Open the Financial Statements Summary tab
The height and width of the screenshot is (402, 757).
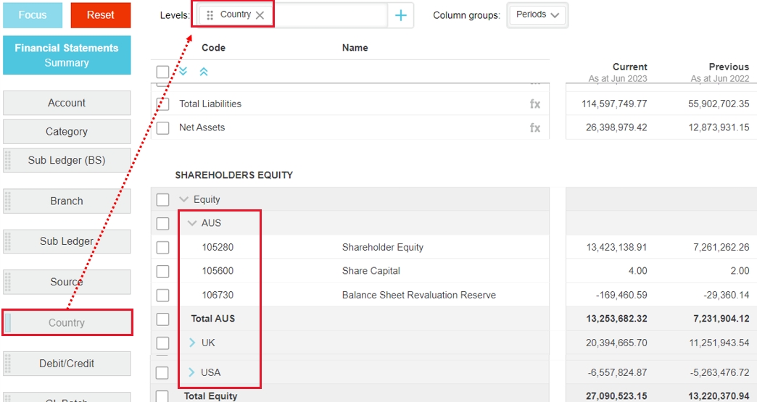(67, 55)
